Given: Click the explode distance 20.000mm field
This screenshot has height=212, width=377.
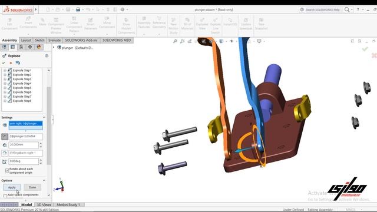Looking at the screenshot, I should coord(24,145).
